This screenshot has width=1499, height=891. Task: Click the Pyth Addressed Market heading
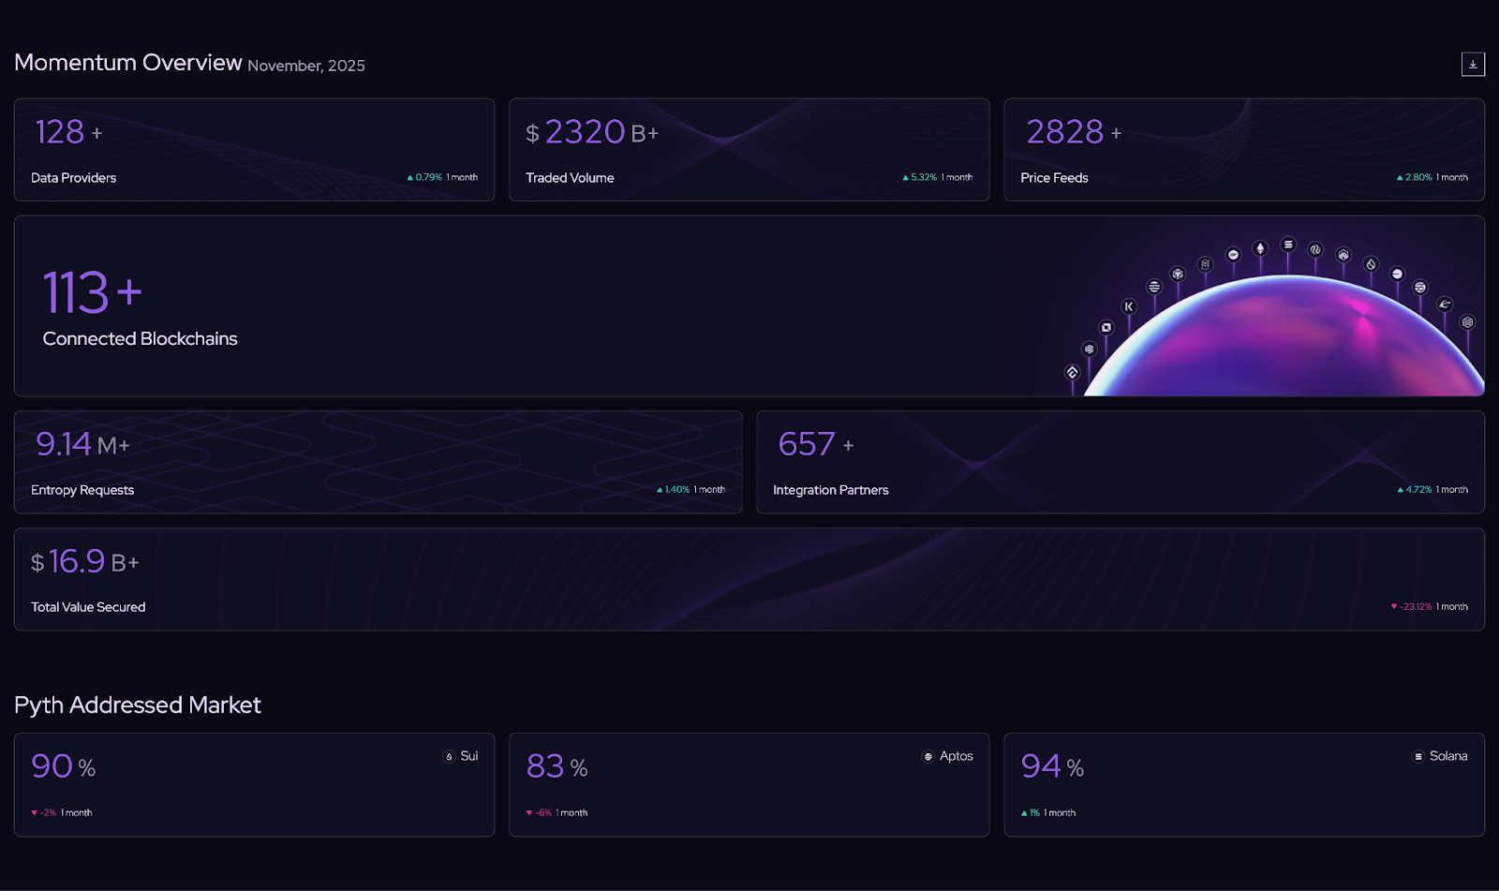(x=138, y=705)
